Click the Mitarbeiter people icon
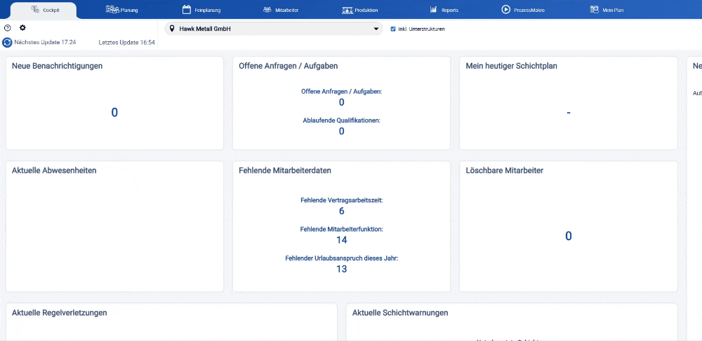Image resolution: width=702 pixels, height=341 pixels. click(267, 10)
